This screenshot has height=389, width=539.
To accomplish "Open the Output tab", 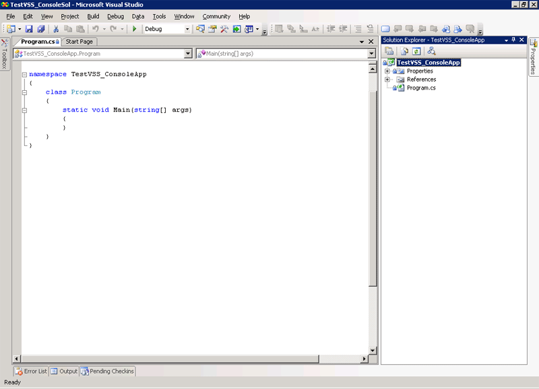I will pyautogui.click(x=64, y=371).
